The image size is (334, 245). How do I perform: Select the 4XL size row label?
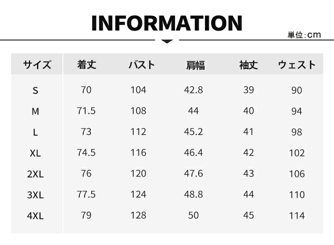point(36,216)
